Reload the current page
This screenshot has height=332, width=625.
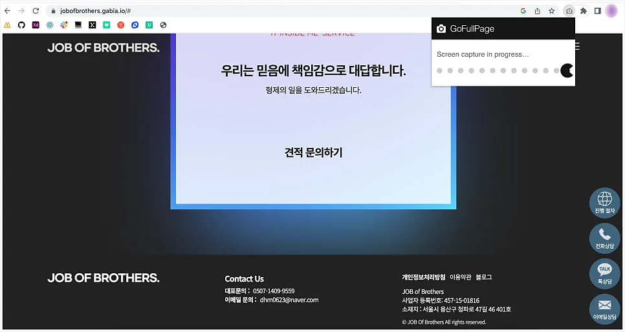tap(36, 11)
